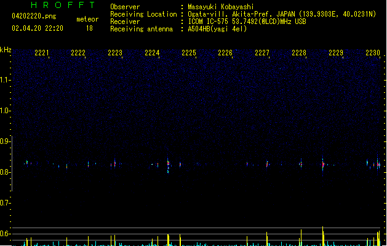Click the 1.1 kHz axis tick label
The image size is (387, 246).
5,80
